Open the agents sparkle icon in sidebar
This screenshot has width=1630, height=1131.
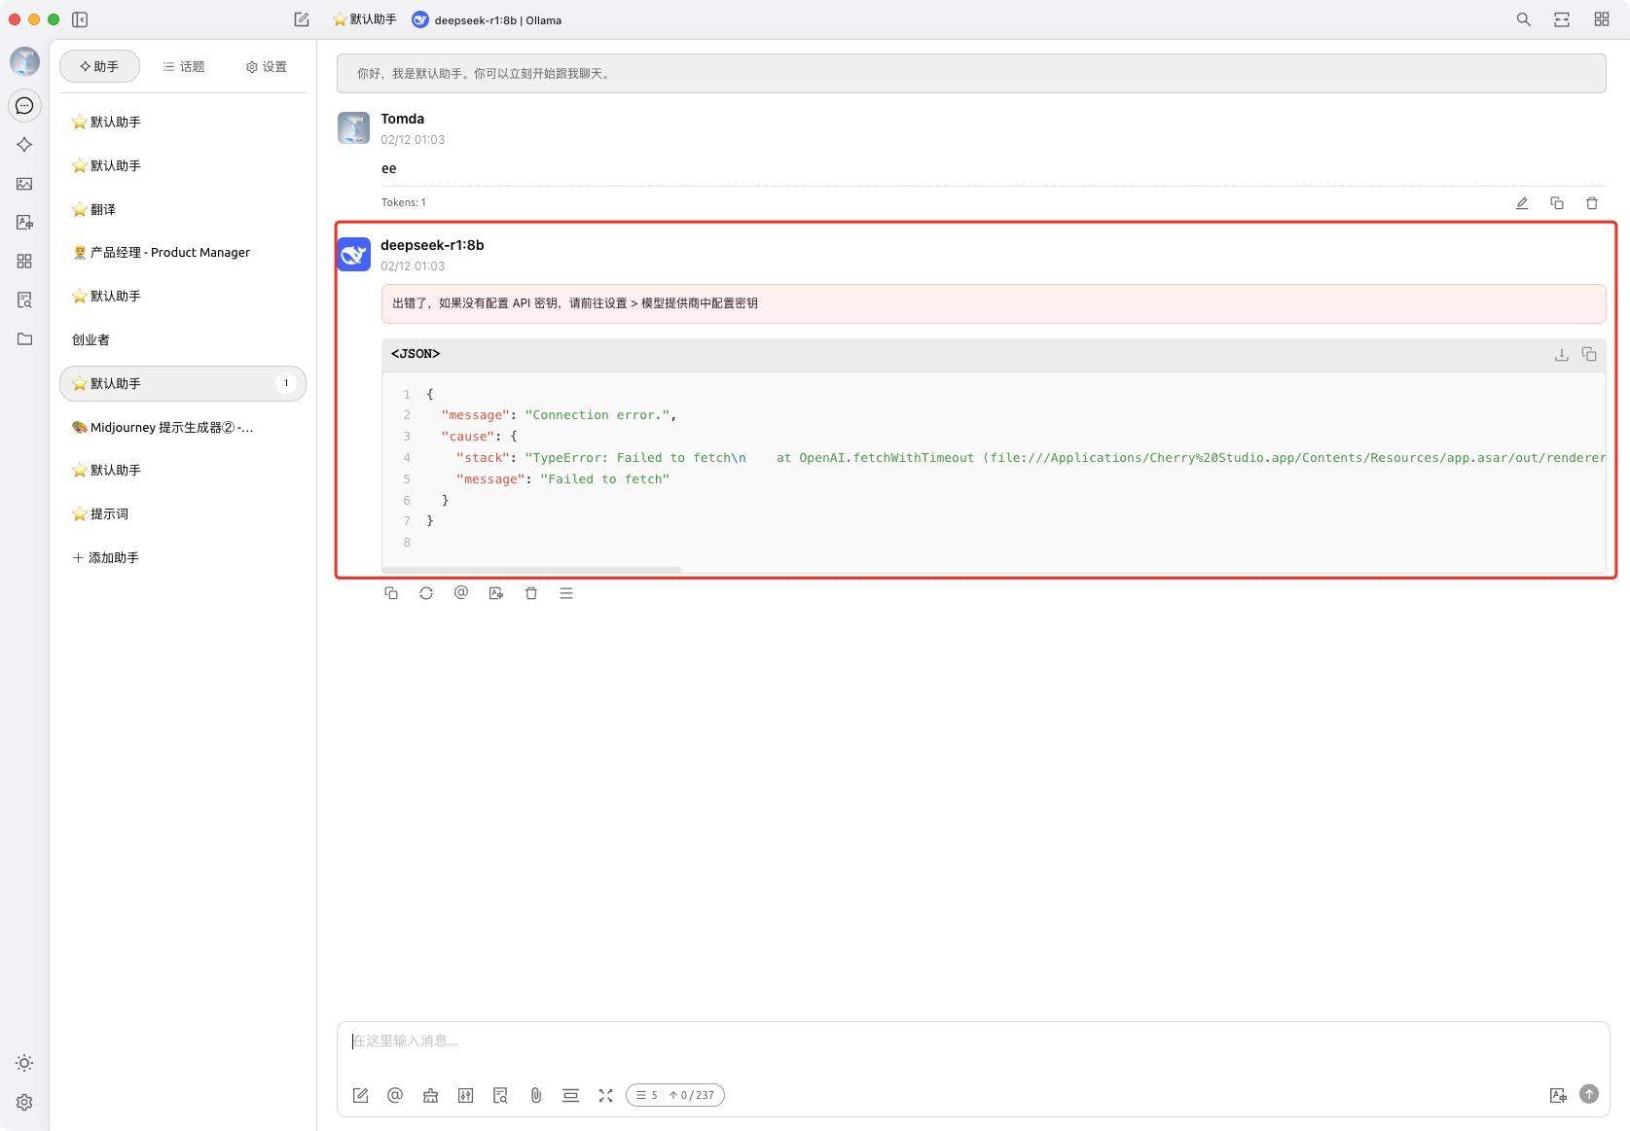[x=24, y=144]
